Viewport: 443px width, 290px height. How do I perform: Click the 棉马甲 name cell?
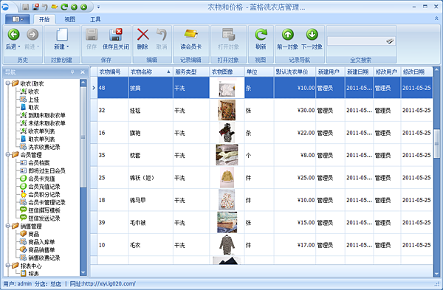(x=151, y=200)
